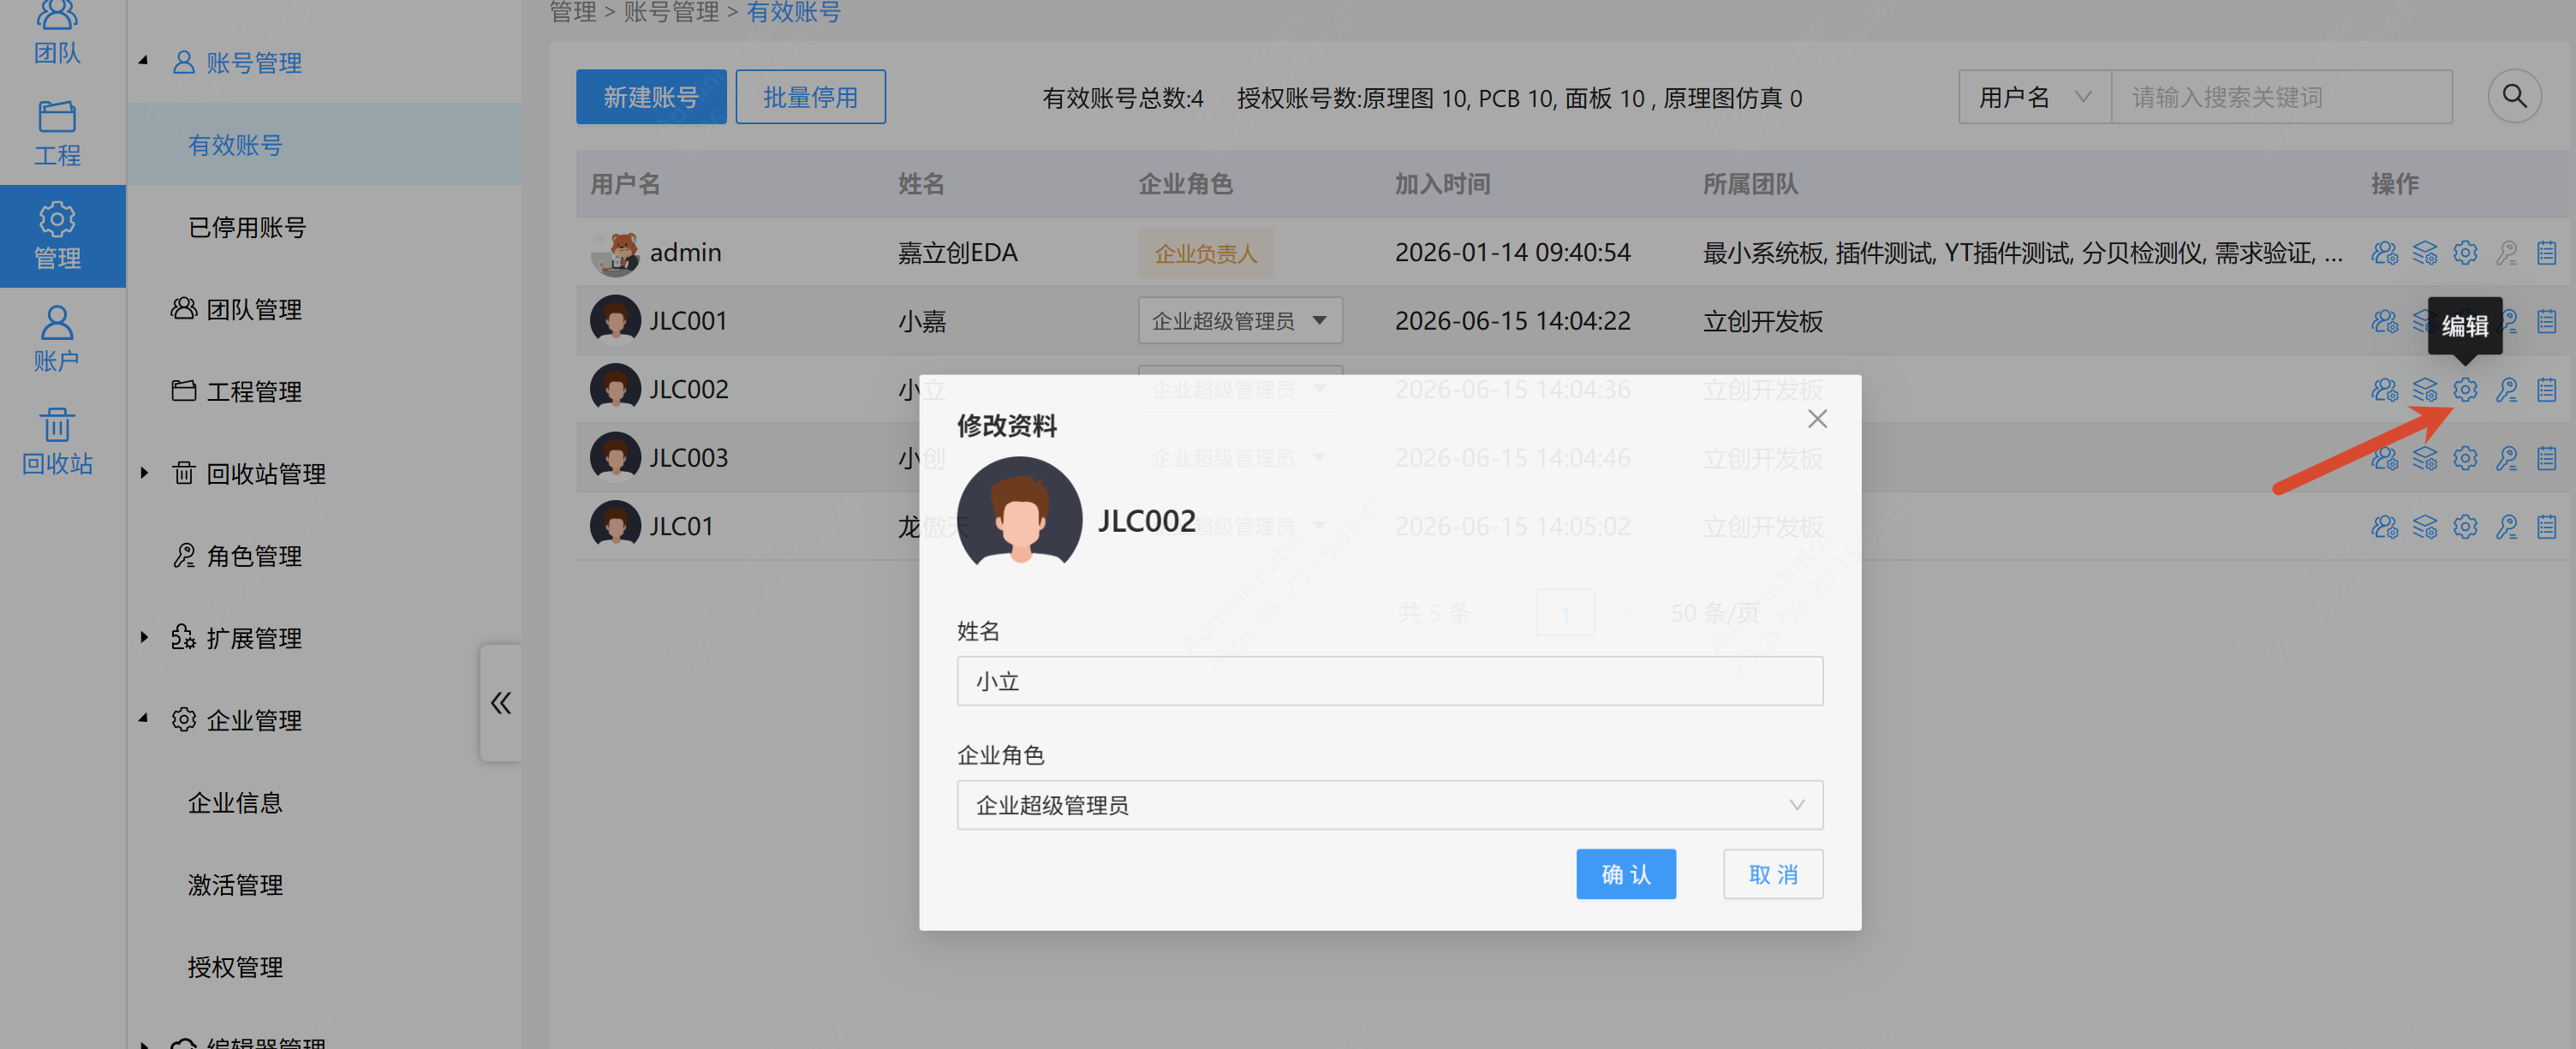2576x1049 pixels.
Task: Open team settings icon for JLC002 row
Action: (2384, 390)
